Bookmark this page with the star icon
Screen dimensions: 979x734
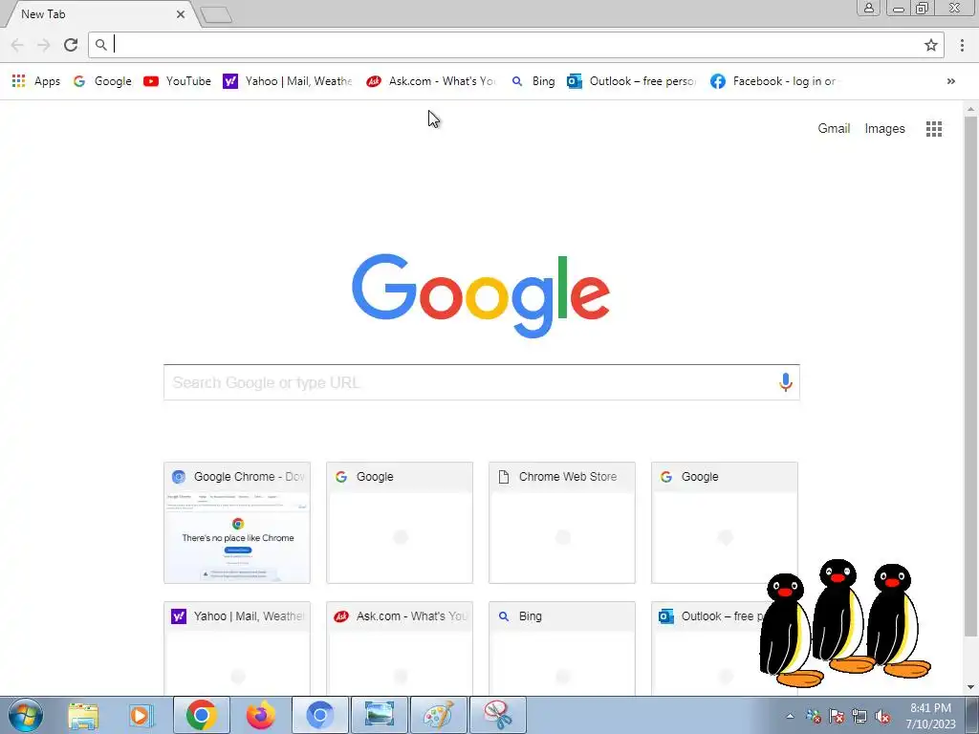coord(931,45)
